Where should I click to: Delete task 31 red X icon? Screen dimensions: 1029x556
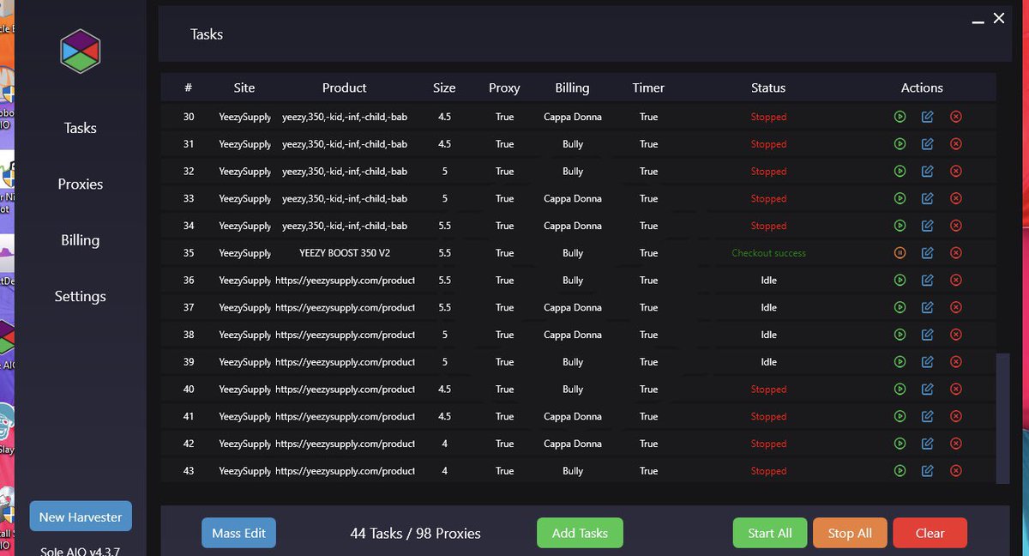pos(956,144)
